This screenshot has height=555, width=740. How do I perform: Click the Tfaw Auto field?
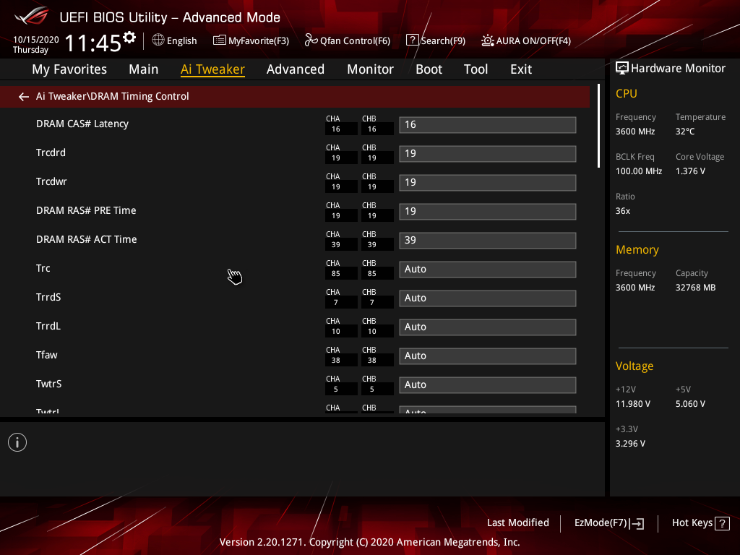[488, 356]
